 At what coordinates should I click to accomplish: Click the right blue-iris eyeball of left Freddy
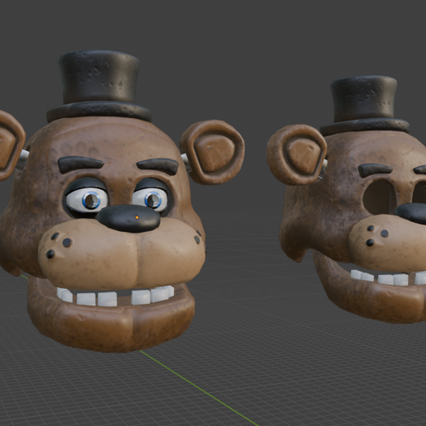point(150,200)
